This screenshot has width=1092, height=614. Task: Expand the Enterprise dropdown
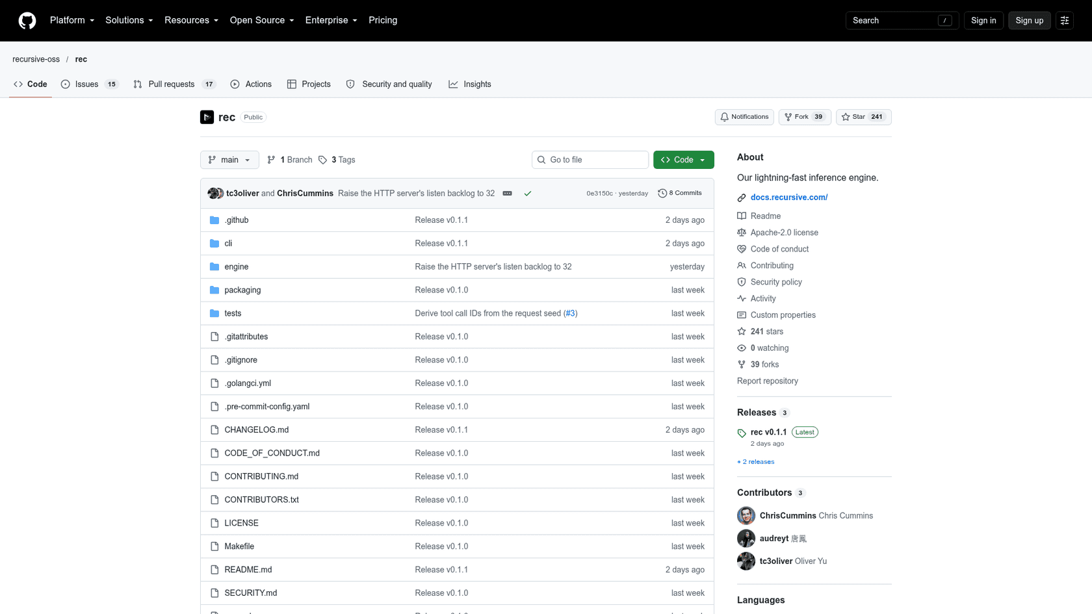coord(331,21)
